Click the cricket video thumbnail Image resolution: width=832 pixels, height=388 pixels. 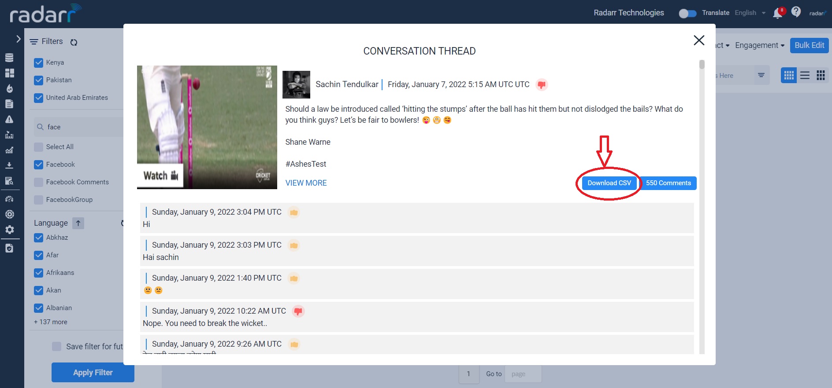pyautogui.click(x=207, y=127)
